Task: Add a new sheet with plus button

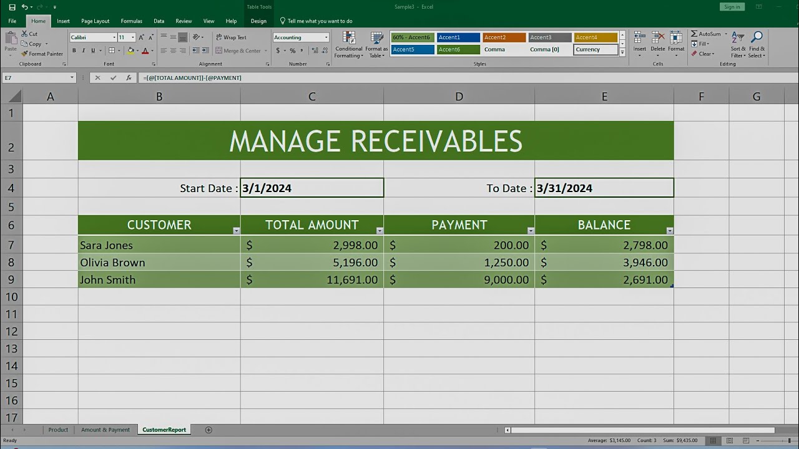Action: [208, 430]
